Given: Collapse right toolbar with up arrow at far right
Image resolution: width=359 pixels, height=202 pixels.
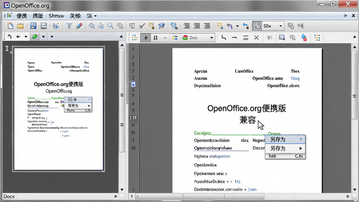Looking at the screenshot, I should click(x=355, y=36).
